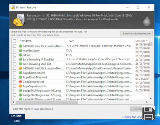Click the Recover button

click(x=136, y=109)
